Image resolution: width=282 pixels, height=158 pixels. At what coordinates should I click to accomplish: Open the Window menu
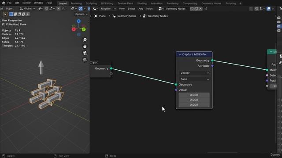[38, 3]
